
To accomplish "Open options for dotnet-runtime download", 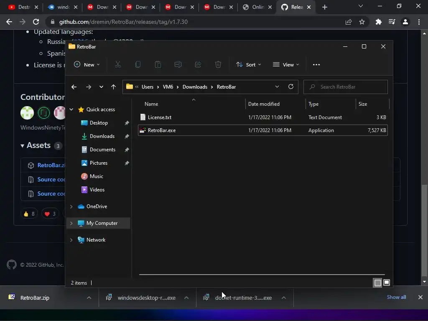I will (284, 298).
